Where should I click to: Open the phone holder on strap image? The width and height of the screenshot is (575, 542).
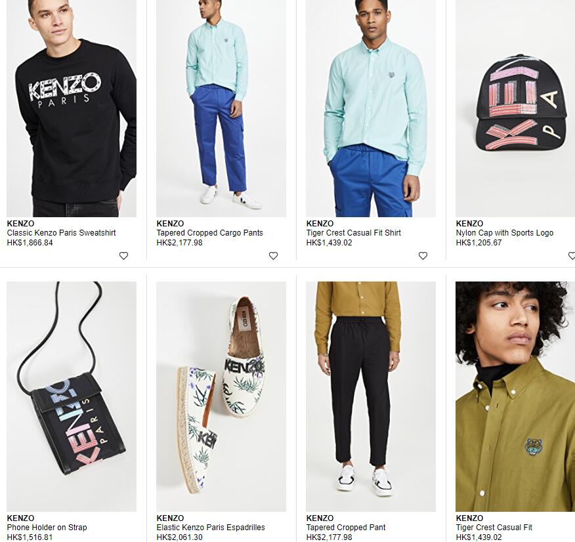tap(72, 396)
